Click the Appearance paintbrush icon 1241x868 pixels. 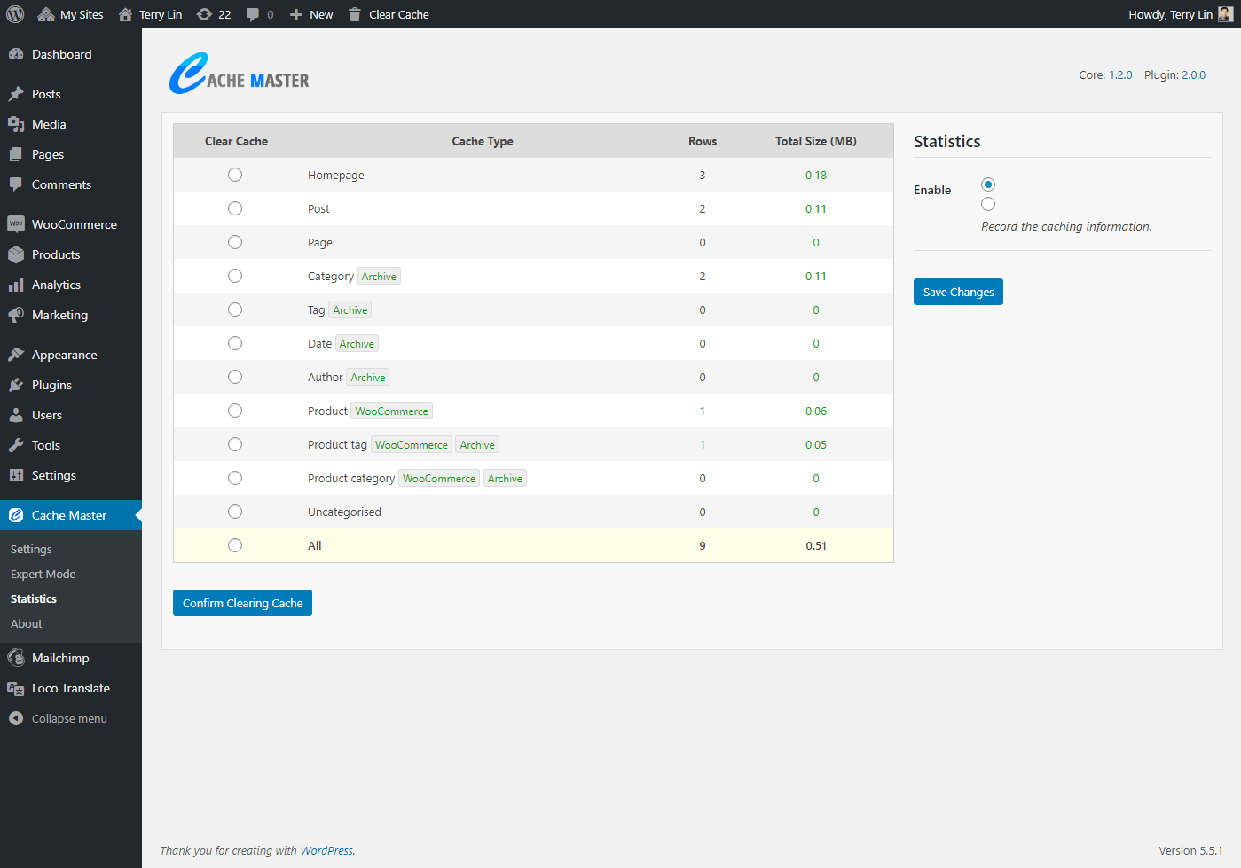click(16, 355)
